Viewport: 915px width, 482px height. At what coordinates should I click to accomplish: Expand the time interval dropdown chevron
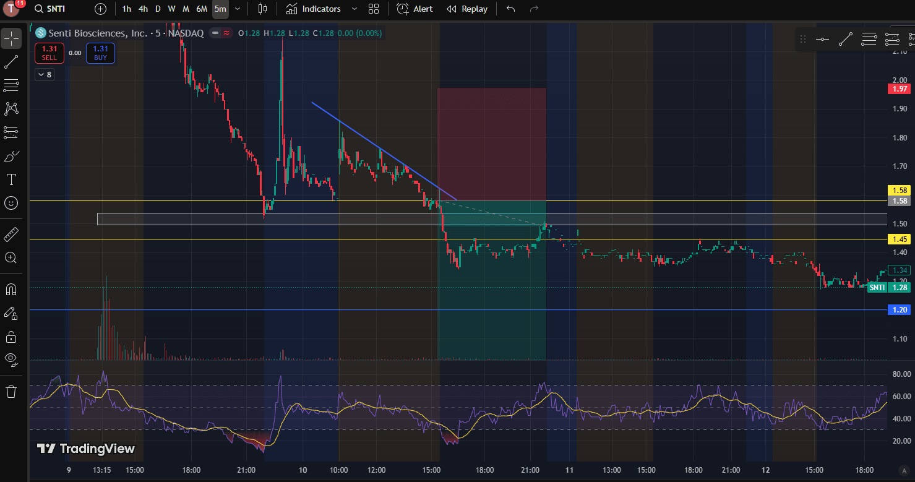pos(238,9)
